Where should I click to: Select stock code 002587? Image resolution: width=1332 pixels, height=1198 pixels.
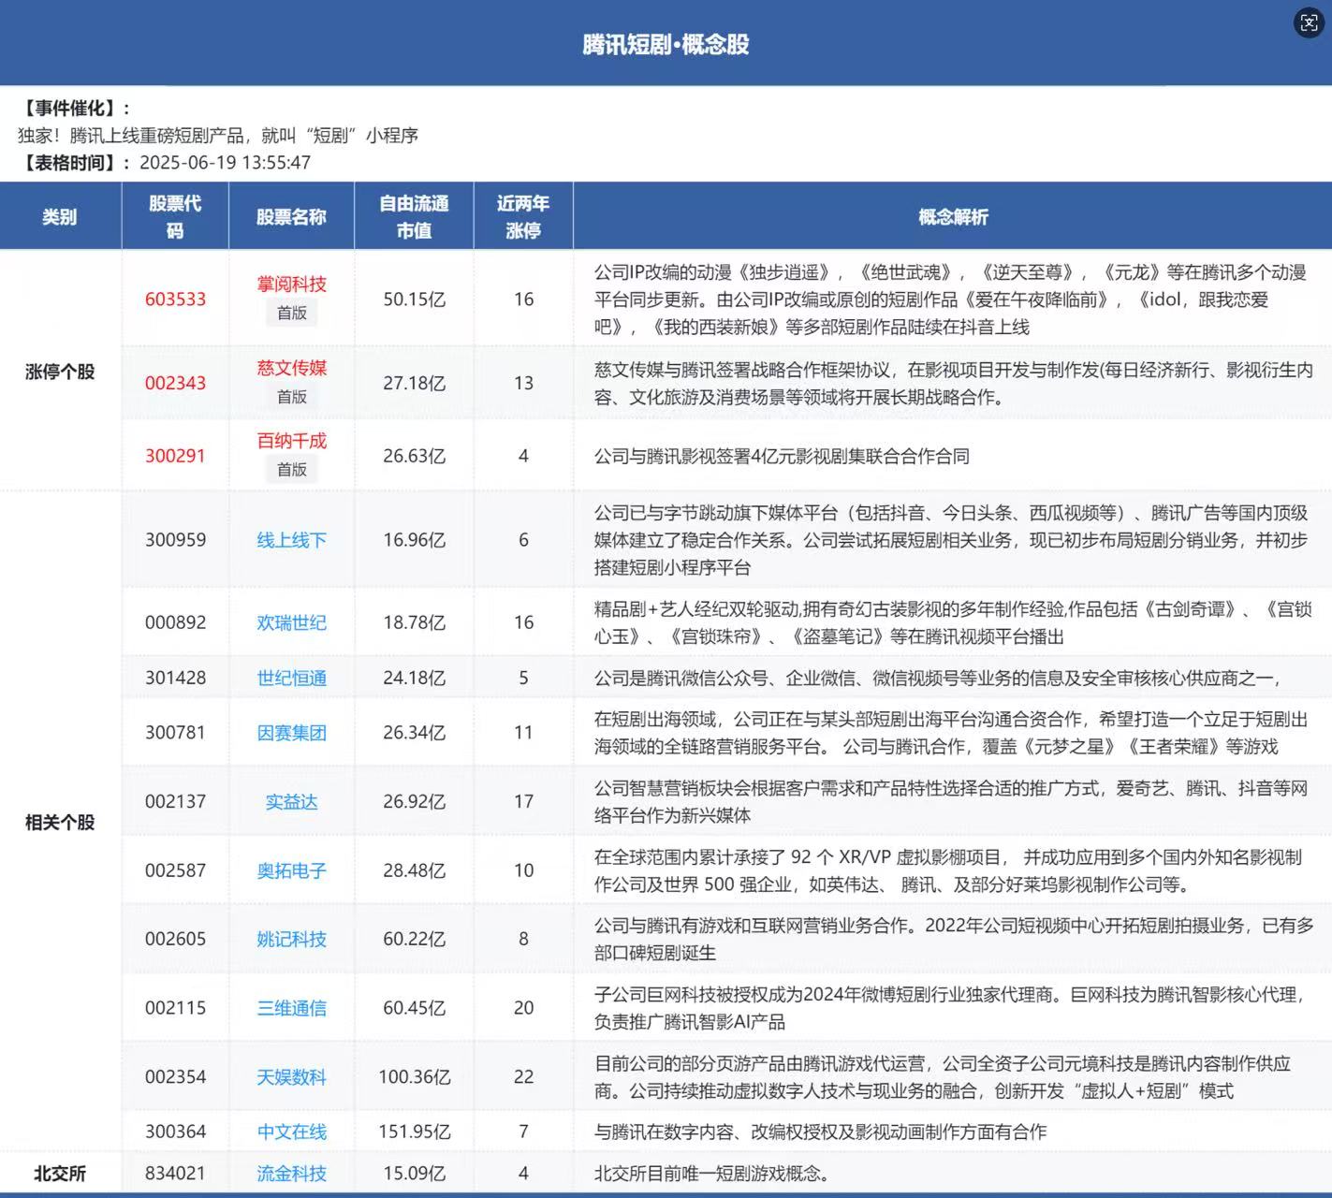[x=175, y=870]
